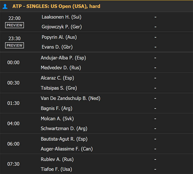The height and width of the screenshot is (174, 193).
Task: Click Auger-Aliassime F. (Can) player name
Action: coord(67,149)
